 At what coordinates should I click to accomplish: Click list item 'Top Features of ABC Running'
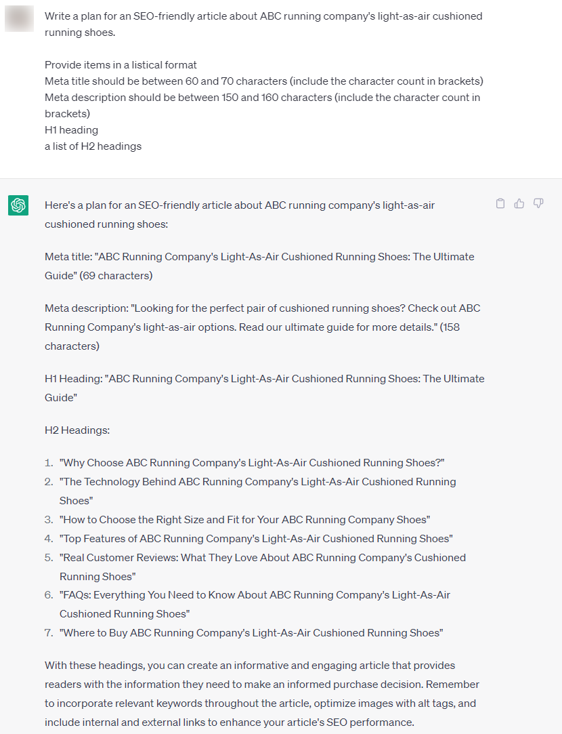256,539
